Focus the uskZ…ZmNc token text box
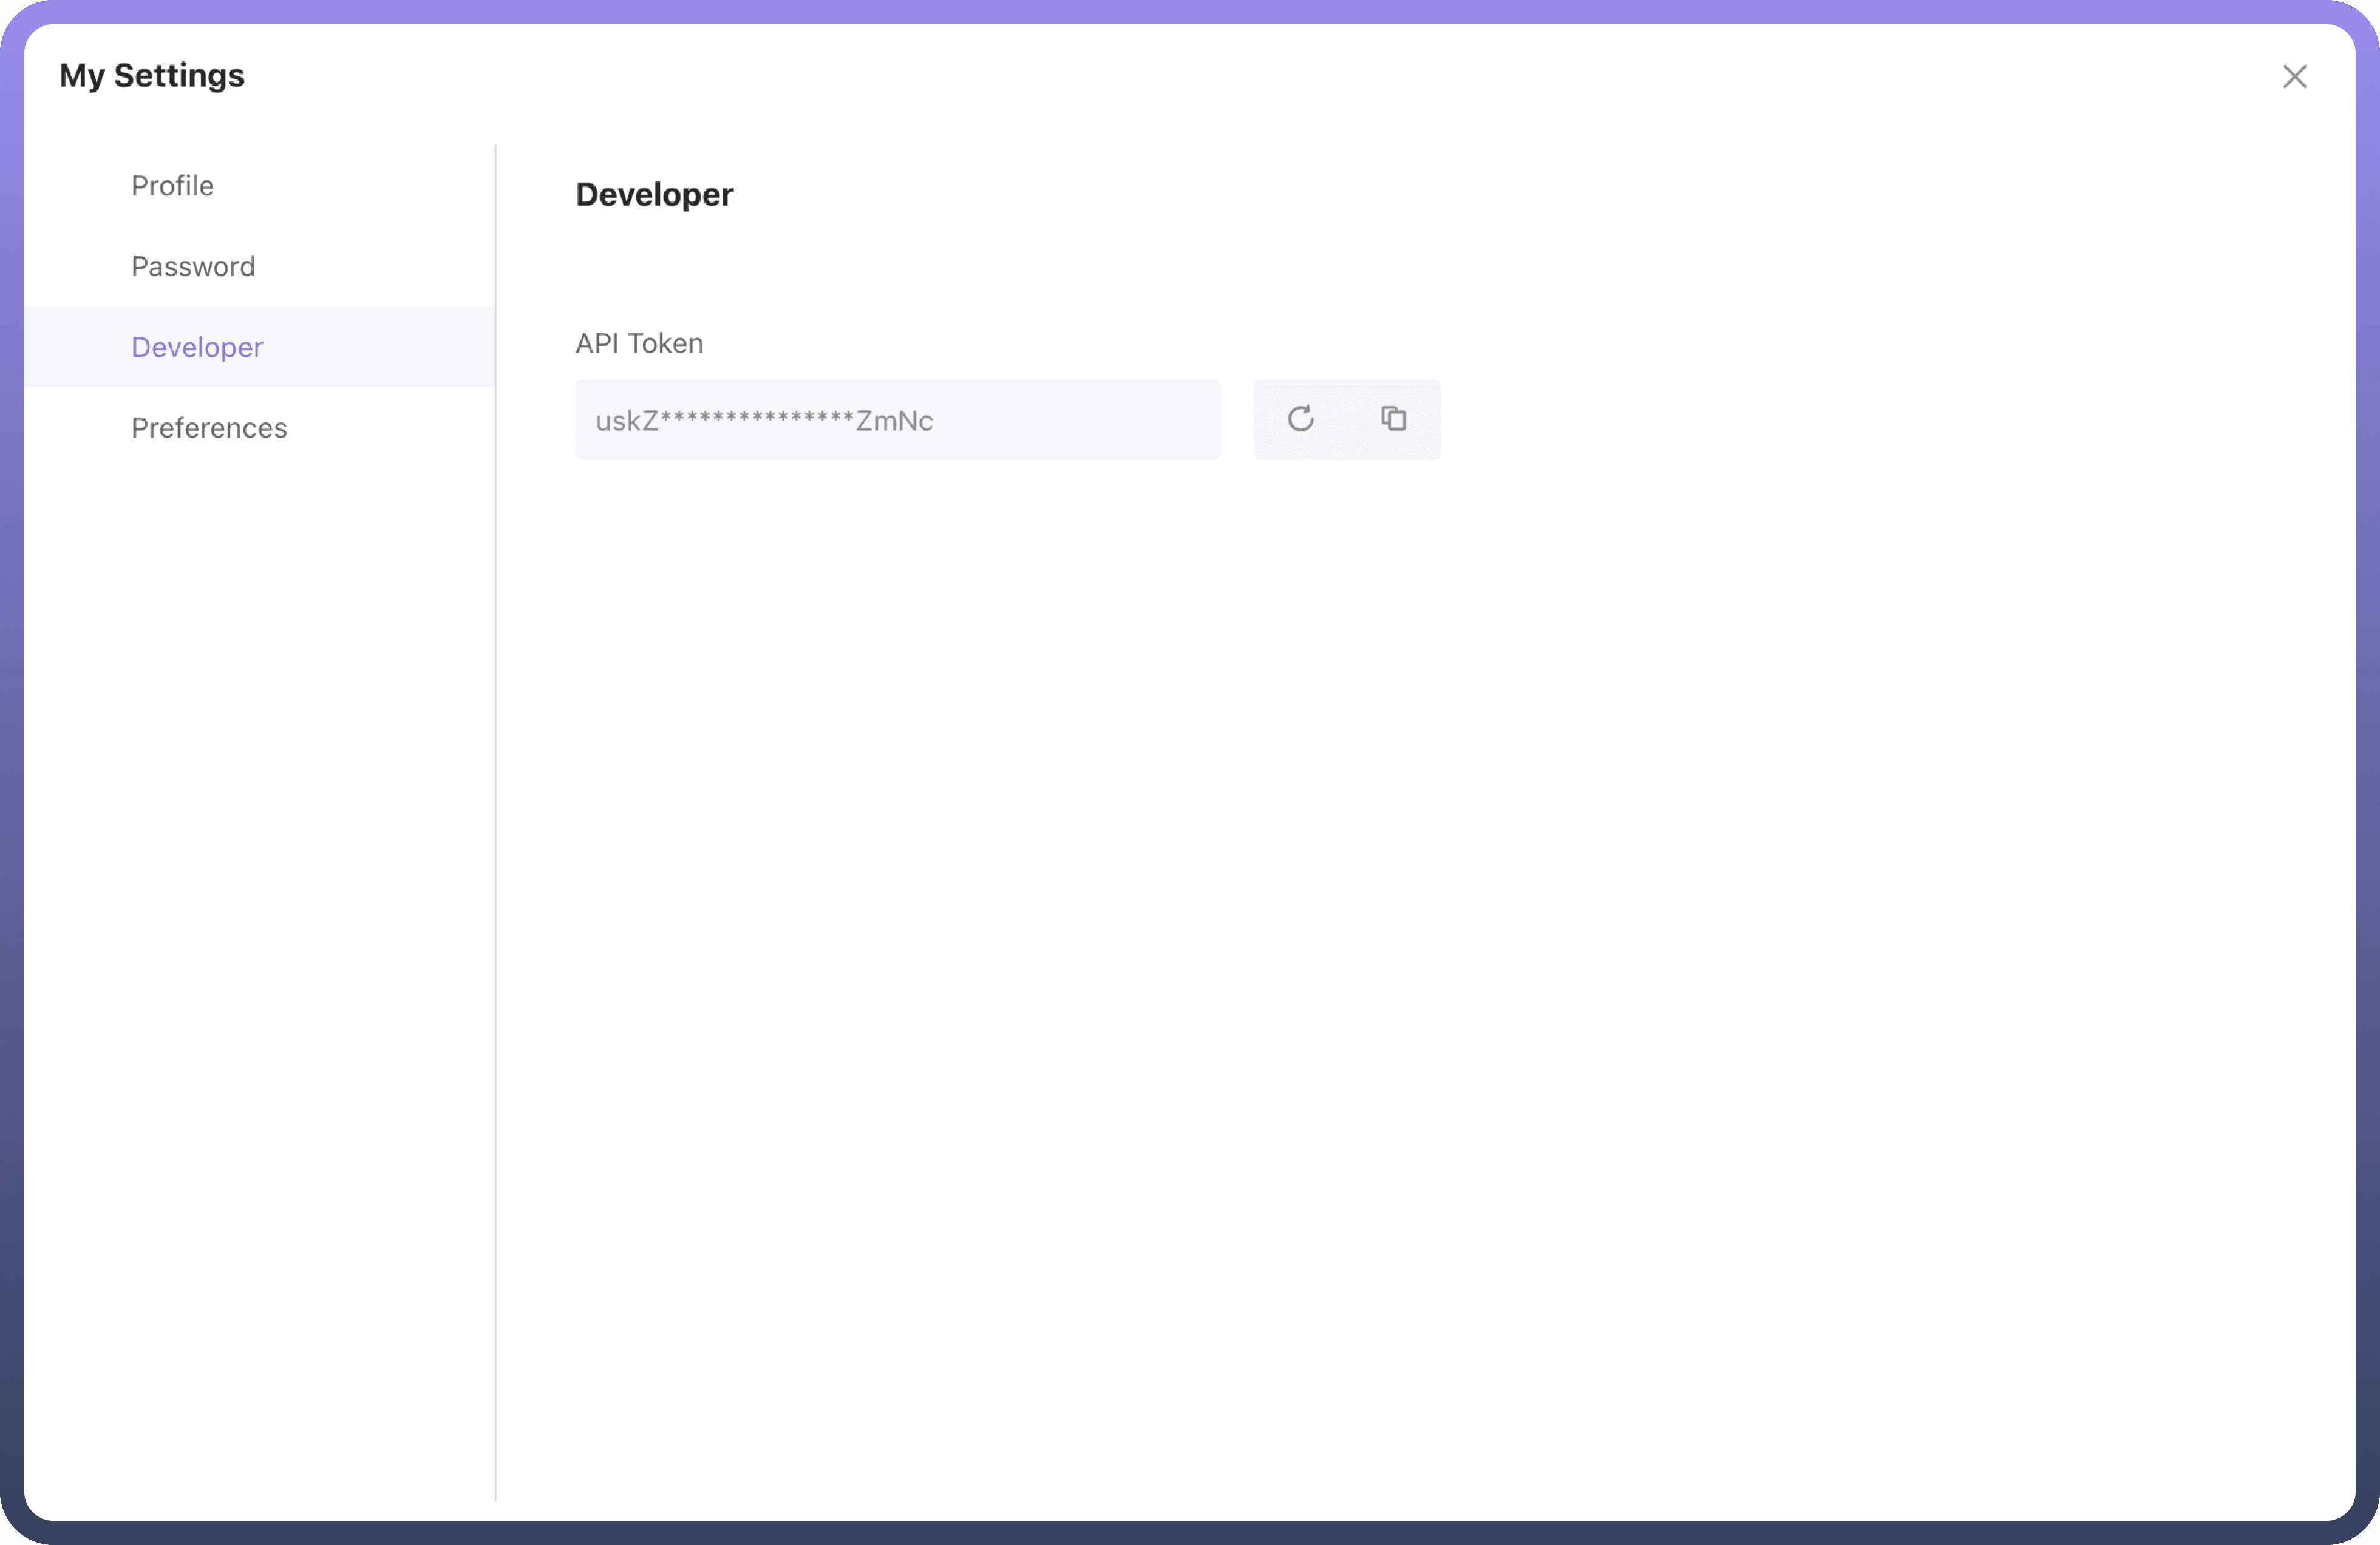 pos(897,420)
